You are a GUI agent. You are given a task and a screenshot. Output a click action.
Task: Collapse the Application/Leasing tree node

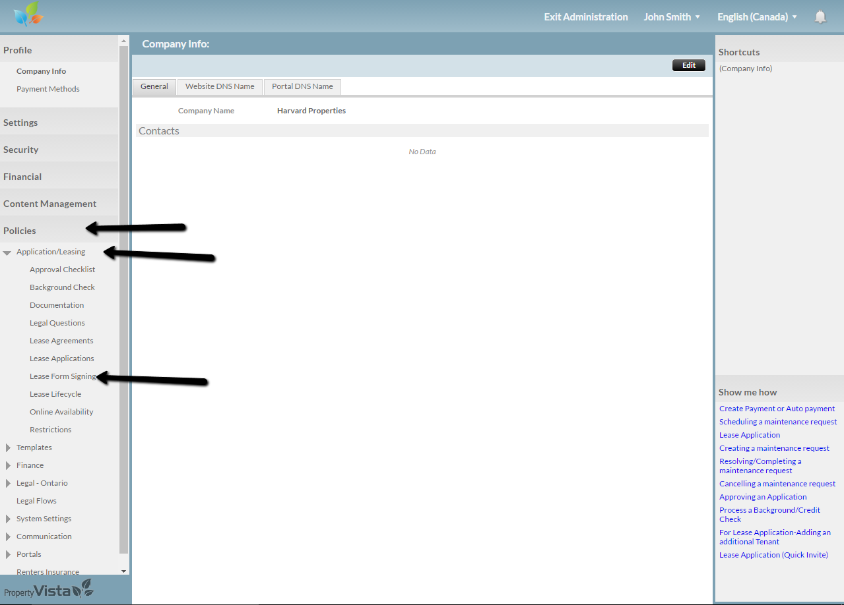(x=7, y=252)
